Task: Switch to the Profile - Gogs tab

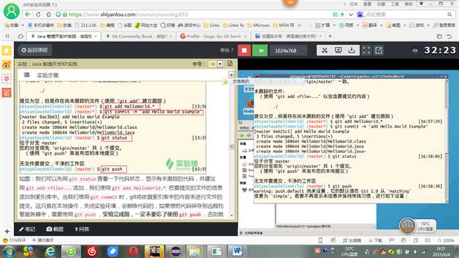Action: pos(213,36)
